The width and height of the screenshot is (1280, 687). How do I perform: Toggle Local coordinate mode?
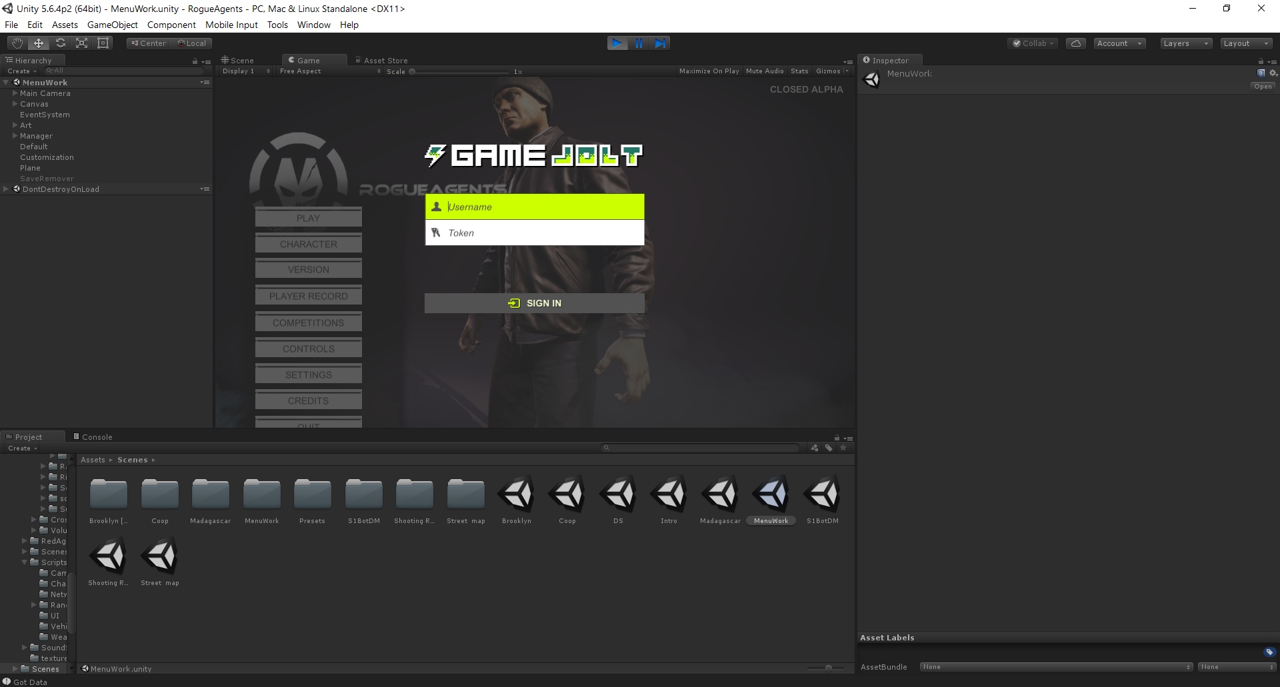click(x=193, y=43)
